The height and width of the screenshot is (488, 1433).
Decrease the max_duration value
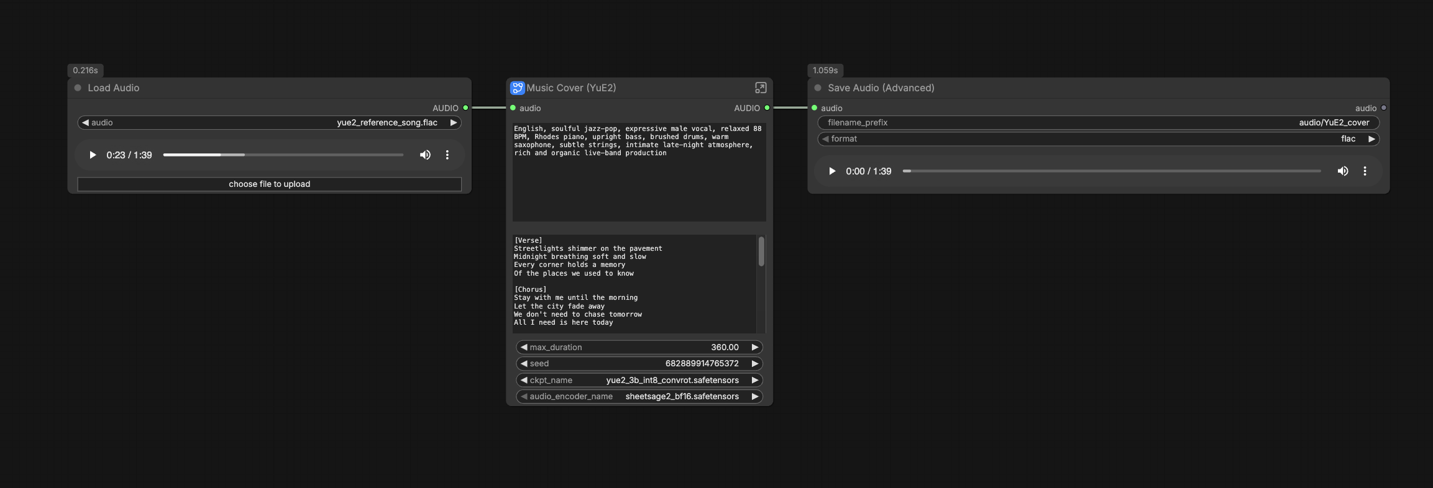coord(524,348)
